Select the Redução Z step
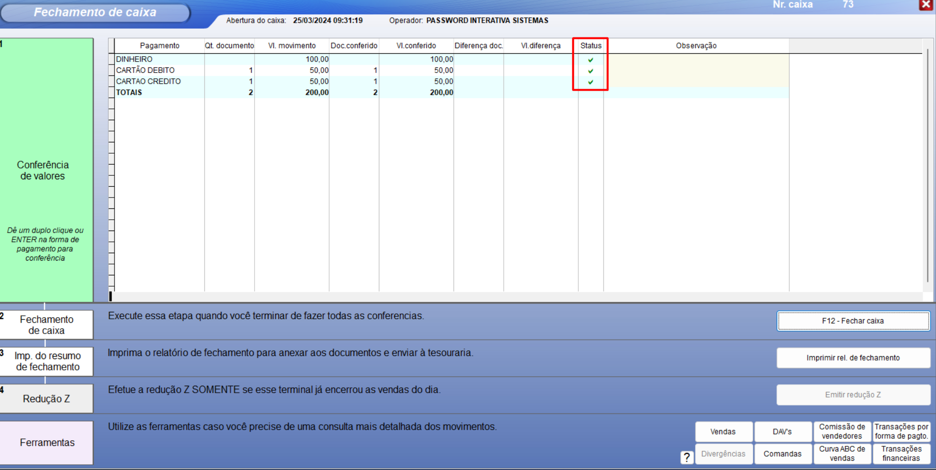Image resolution: width=936 pixels, height=470 pixels. click(x=46, y=399)
